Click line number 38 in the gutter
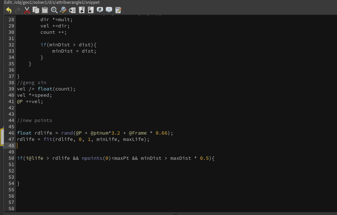 tap(11, 82)
